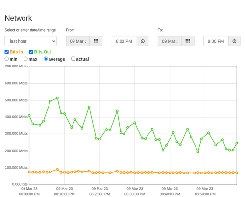Click the 08:00:00 PM x-axis label

click(x=29, y=194)
